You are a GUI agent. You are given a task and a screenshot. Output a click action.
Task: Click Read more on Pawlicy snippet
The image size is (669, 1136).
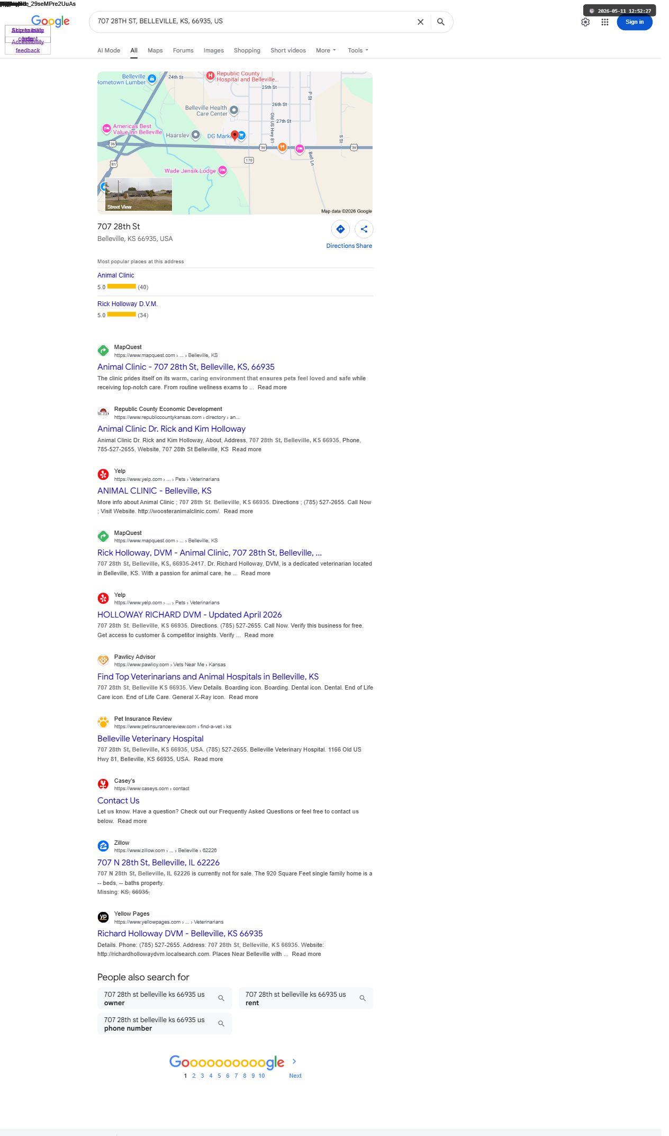[x=243, y=697]
